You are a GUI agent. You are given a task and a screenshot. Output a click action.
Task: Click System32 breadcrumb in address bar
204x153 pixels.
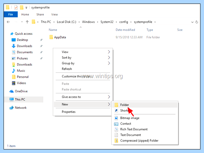[x=107, y=22]
